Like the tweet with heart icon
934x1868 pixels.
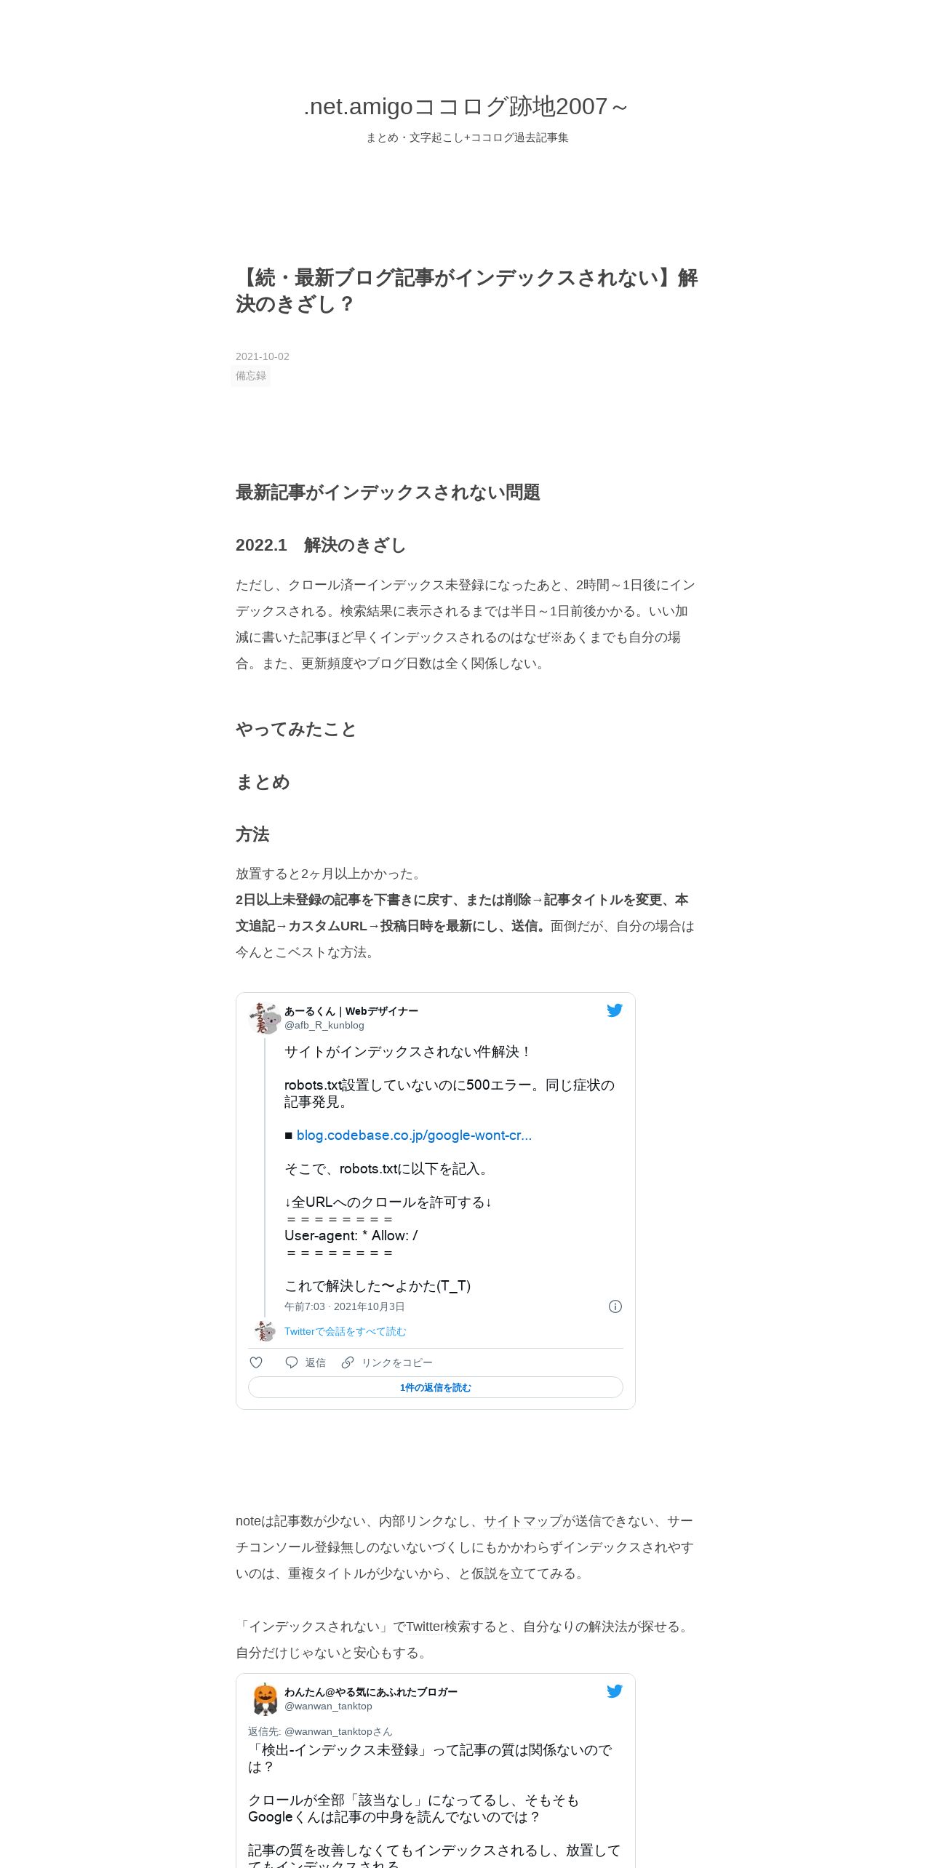coord(256,1362)
